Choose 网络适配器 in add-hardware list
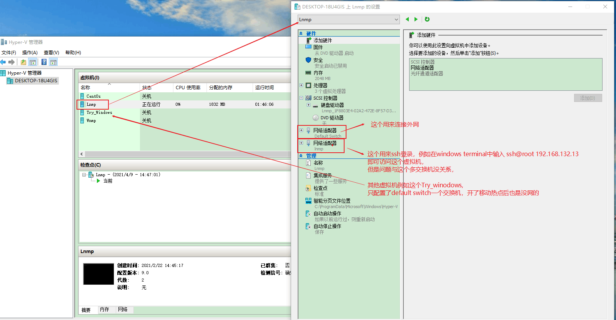616x320 pixels. coord(422,68)
